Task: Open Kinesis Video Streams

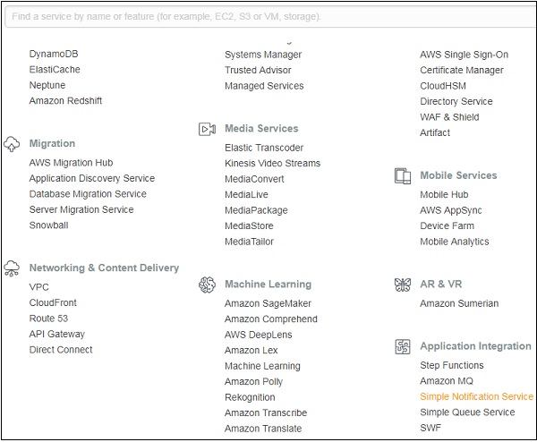Action: (x=272, y=164)
